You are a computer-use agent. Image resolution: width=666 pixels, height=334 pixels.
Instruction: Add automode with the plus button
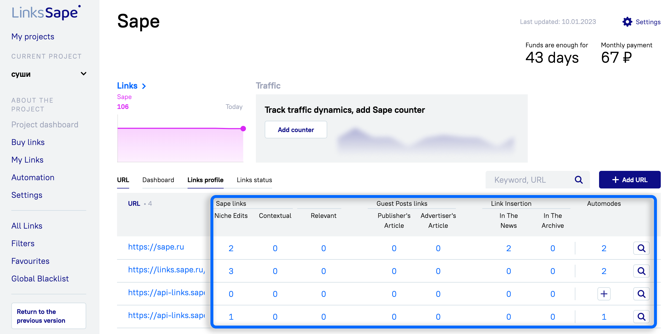coord(604,294)
